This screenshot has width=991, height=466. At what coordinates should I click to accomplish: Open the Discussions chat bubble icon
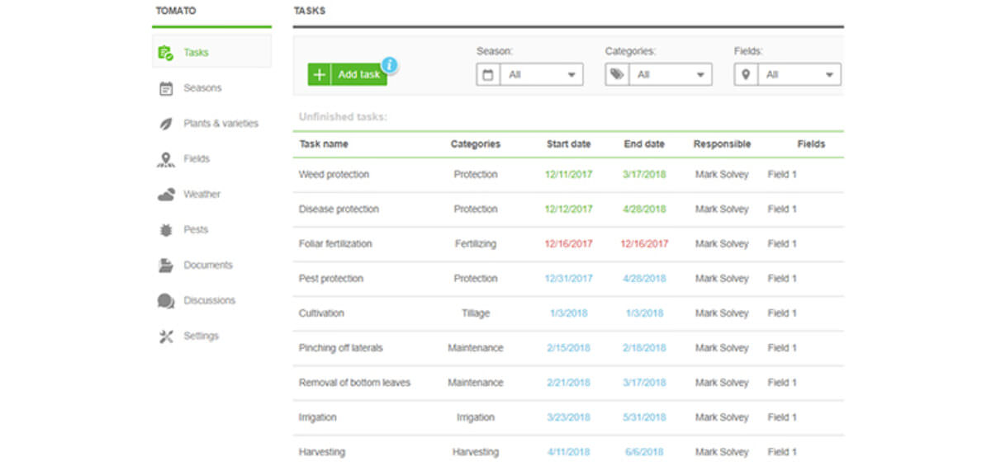[166, 301]
